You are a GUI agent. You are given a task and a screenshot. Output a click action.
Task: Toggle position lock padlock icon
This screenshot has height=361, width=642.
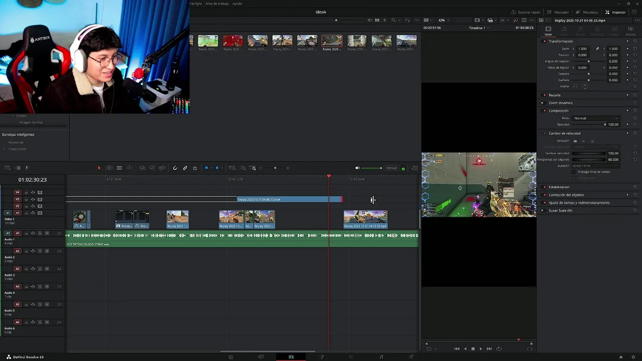pyautogui.click(x=195, y=168)
